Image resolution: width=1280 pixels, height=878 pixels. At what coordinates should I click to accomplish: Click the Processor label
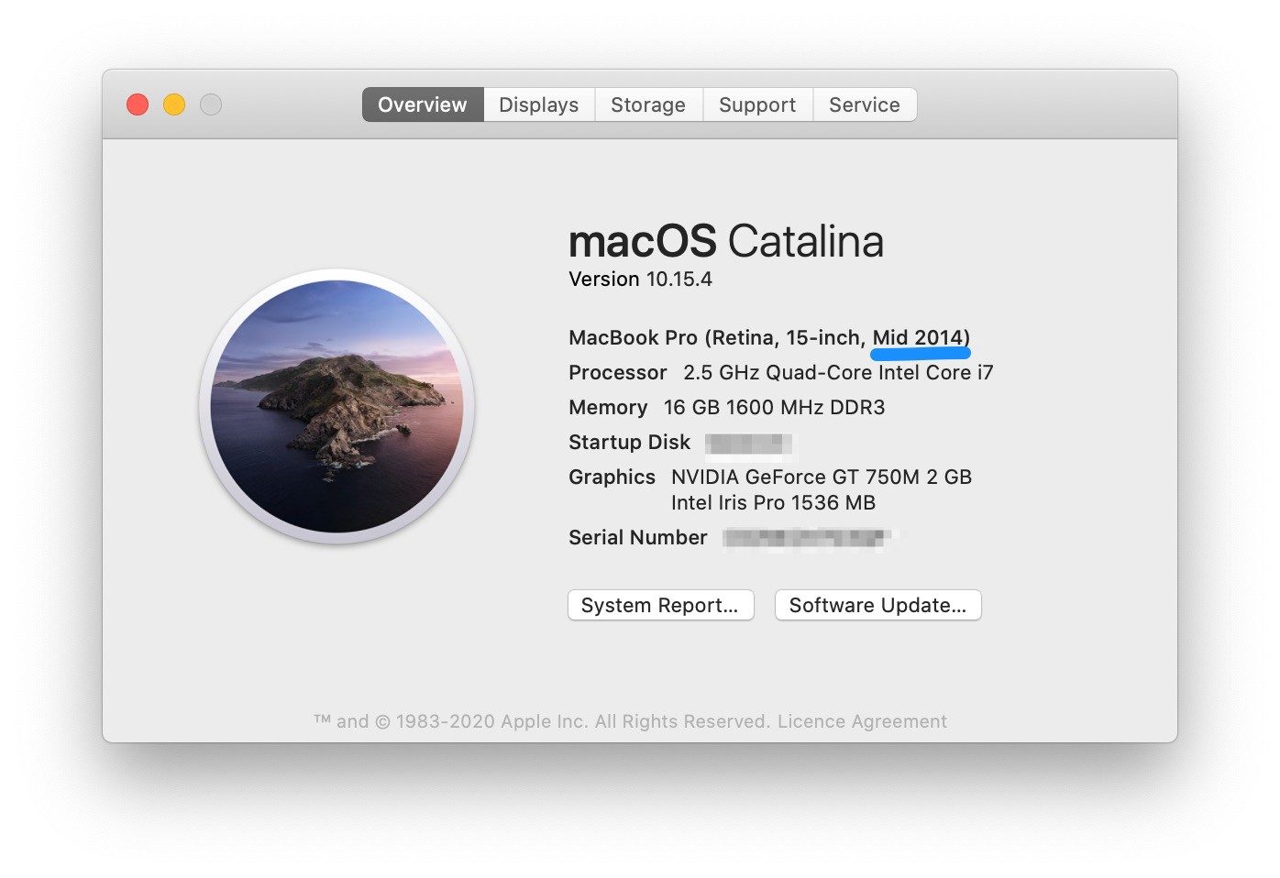pyautogui.click(x=618, y=373)
